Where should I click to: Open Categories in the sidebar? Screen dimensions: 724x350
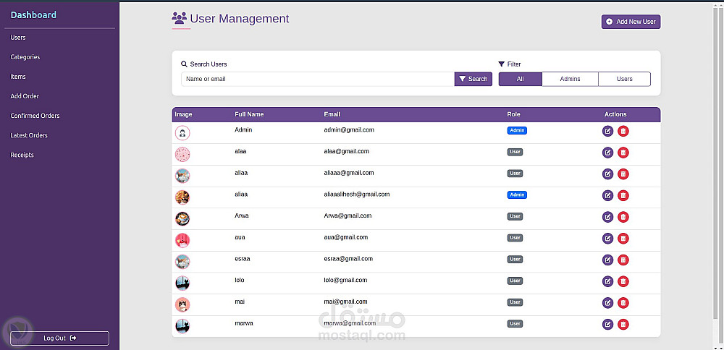click(x=25, y=57)
